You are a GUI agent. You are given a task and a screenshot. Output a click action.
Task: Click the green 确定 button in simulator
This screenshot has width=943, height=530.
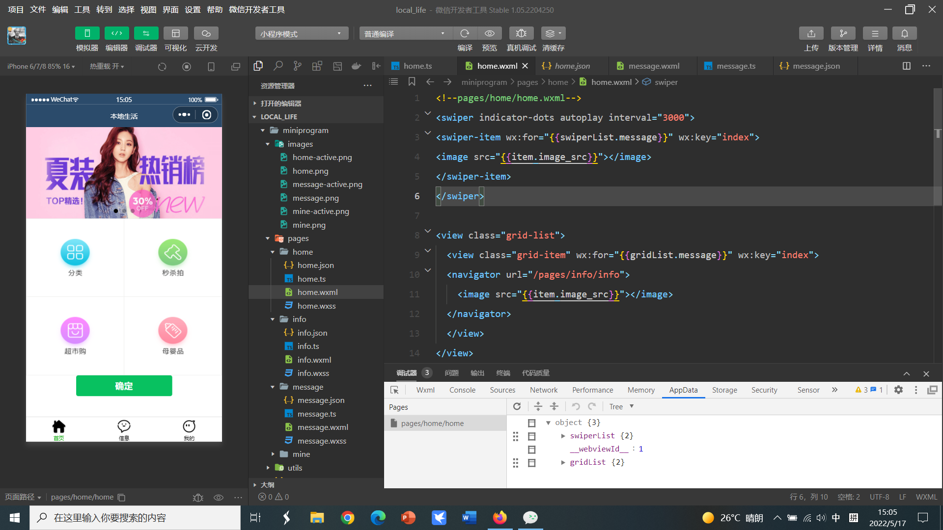click(124, 386)
